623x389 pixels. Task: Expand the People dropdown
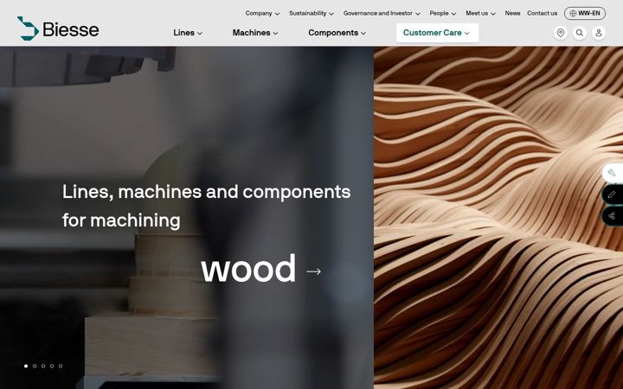pos(443,13)
